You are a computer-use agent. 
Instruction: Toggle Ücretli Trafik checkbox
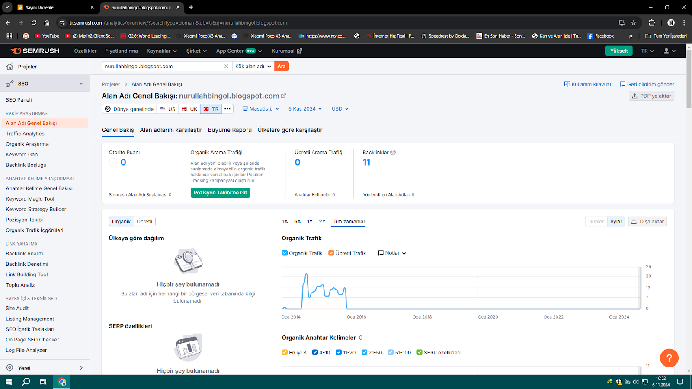coord(331,253)
